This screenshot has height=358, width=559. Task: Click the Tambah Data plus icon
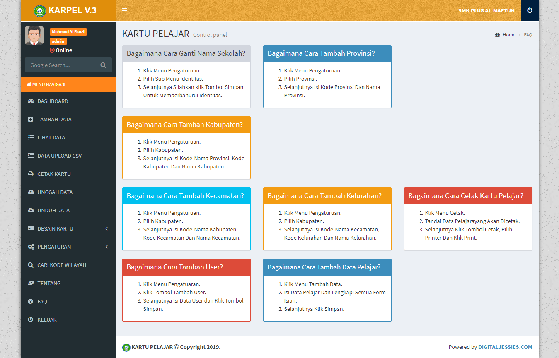(x=31, y=120)
